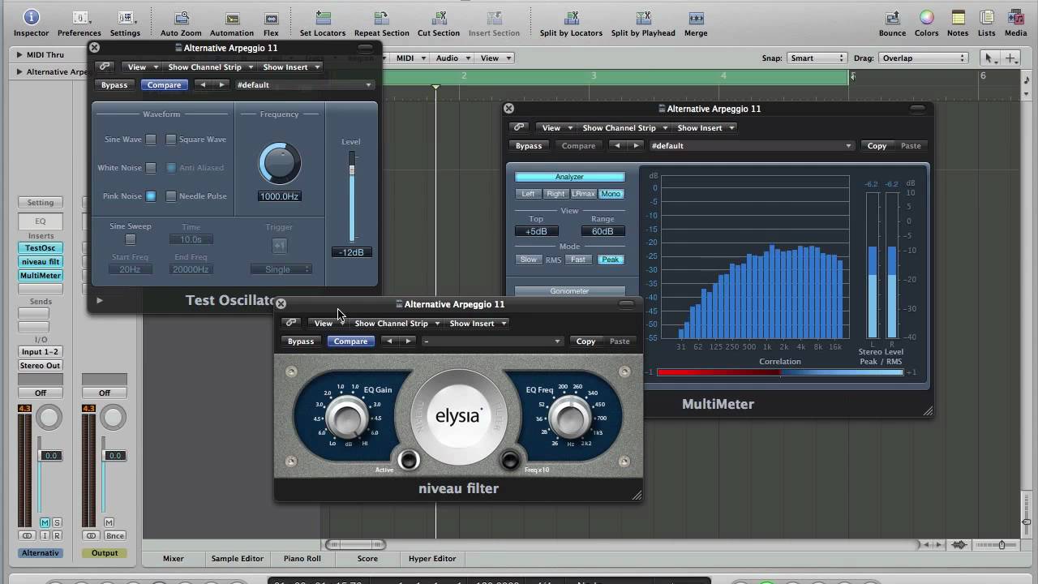
Task: Open the View dropdown in Test Oscillator window
Action: (x=140, y=67)
